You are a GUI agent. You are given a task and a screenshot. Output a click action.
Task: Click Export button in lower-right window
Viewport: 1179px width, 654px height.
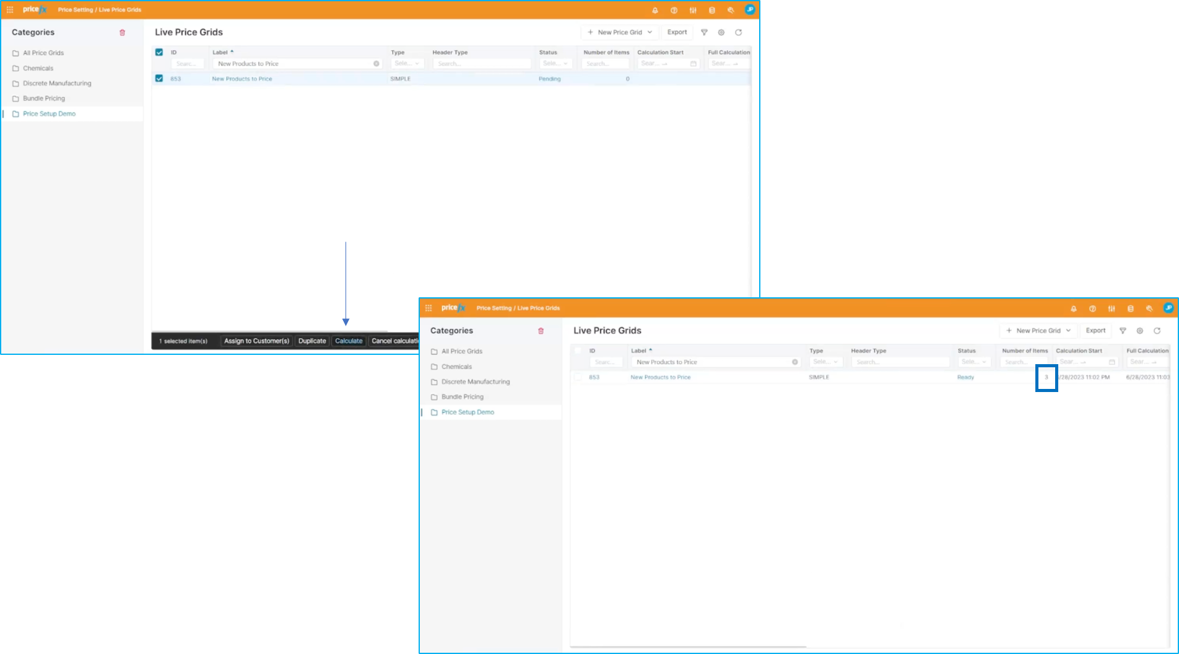tap(1095, 331)
